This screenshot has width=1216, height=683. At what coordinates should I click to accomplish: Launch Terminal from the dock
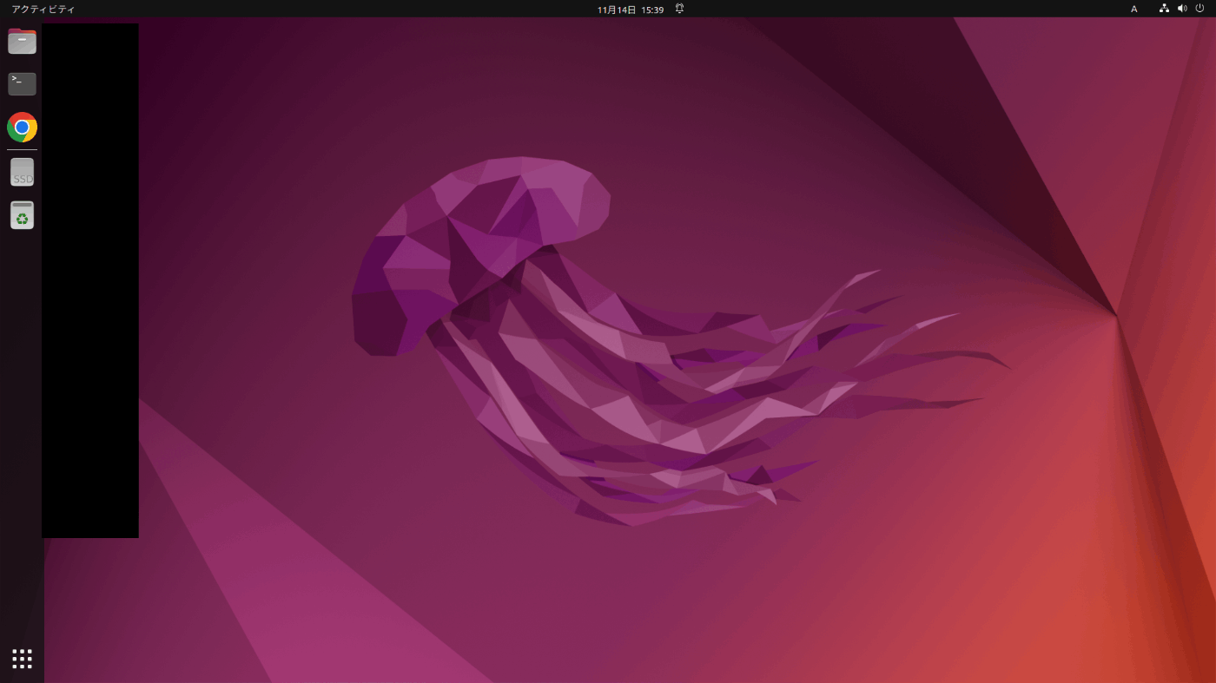click(22, 84)
